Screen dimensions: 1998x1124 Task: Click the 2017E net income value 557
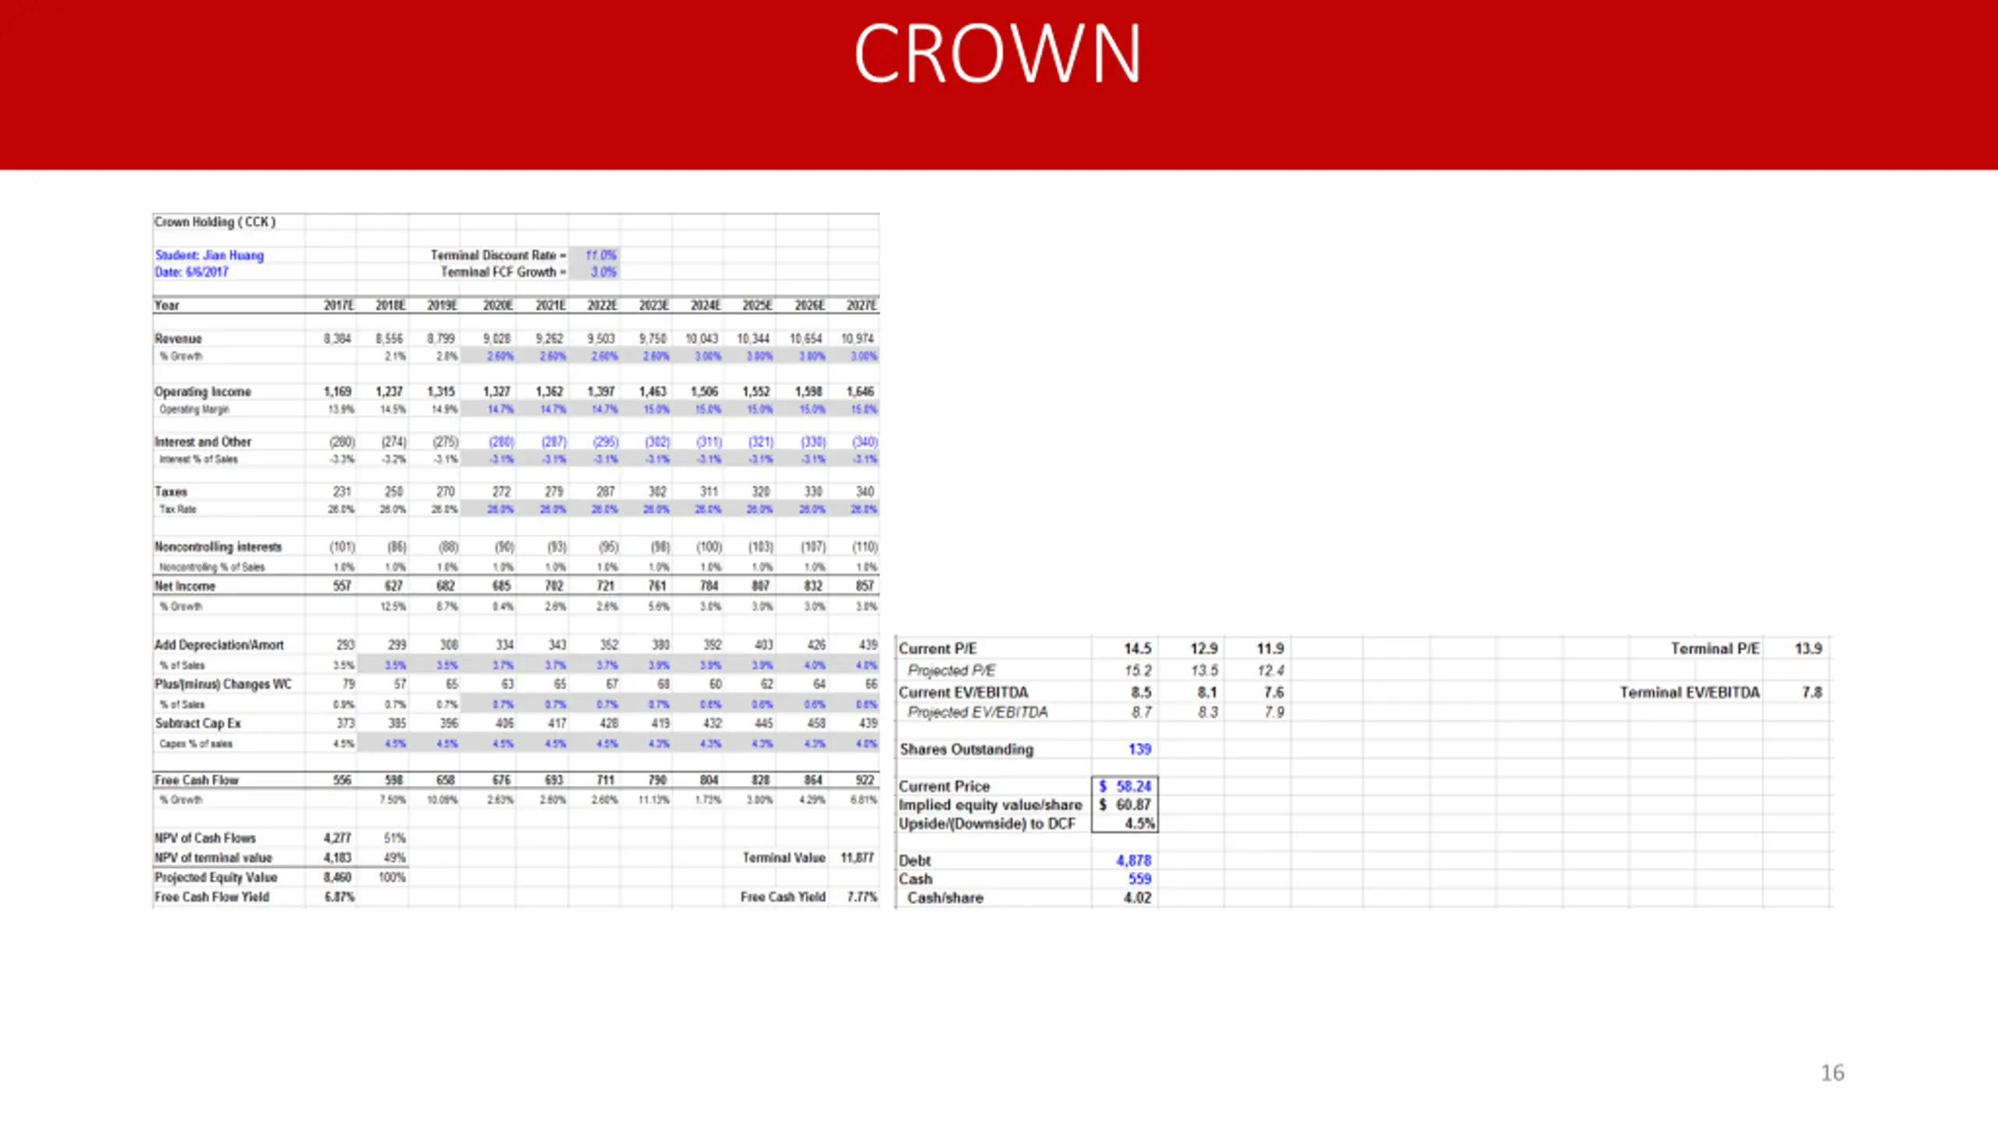coord(342,586)
